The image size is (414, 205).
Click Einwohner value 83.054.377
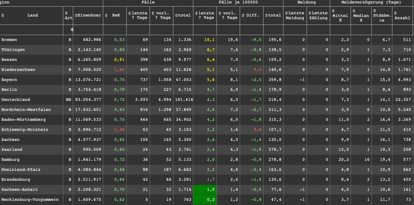pos(88,100)
